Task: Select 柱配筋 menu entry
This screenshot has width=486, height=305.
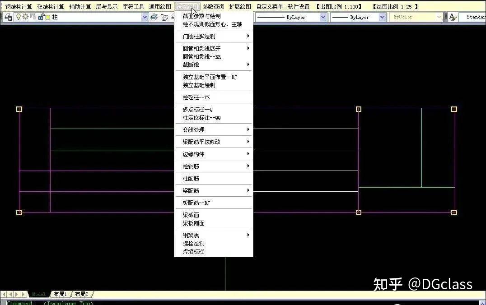Action: [x=214, y=179]
